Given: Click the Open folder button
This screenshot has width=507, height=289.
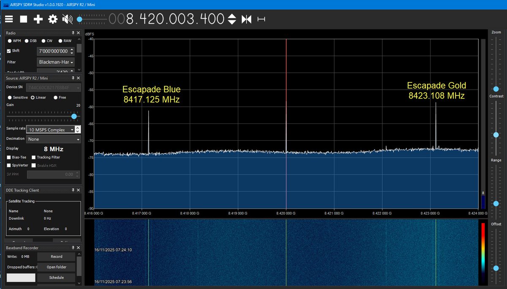Looking at the screenshot, I should pyautogui.click(x=55, y=267).
